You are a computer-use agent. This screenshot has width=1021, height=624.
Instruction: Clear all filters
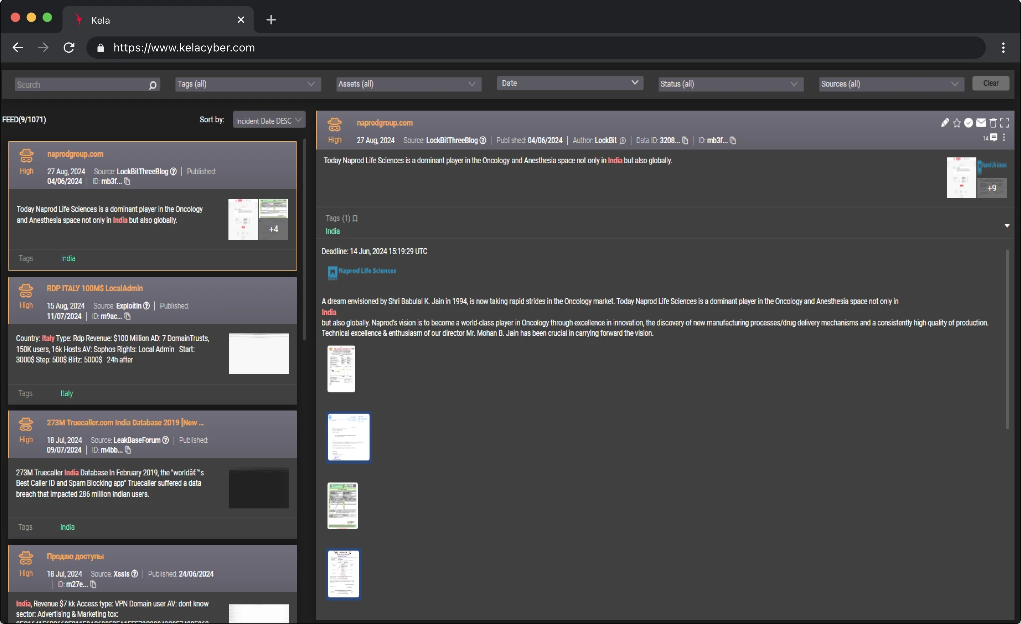991,83
